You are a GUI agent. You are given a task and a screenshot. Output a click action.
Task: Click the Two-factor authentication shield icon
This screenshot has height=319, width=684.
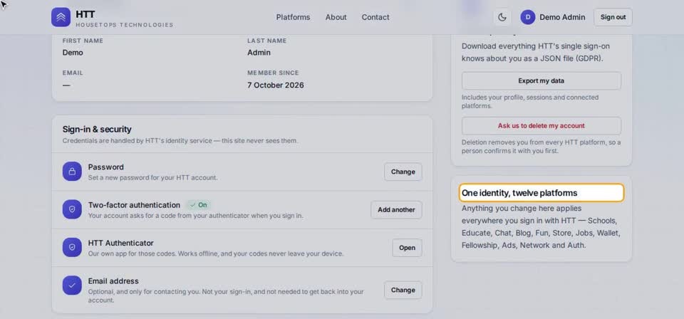[72, 209]
